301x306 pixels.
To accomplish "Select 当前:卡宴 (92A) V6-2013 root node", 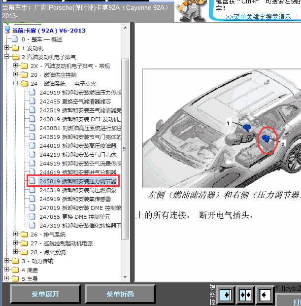I will (x=49, y=31).
